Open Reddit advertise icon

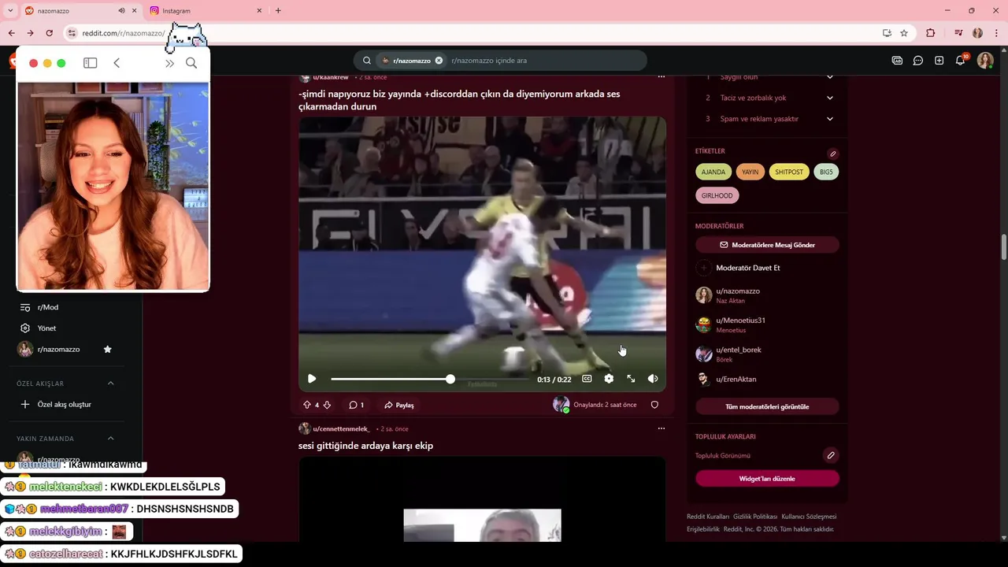[x=897, y=61]
